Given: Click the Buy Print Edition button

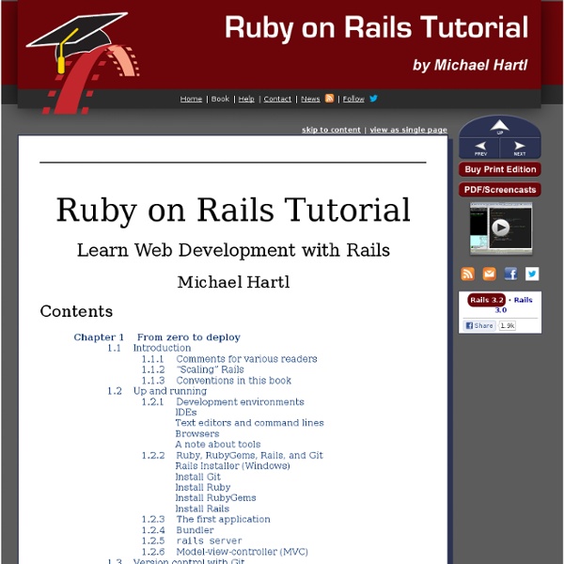Looking at the screenshot, I should [500, 169].
